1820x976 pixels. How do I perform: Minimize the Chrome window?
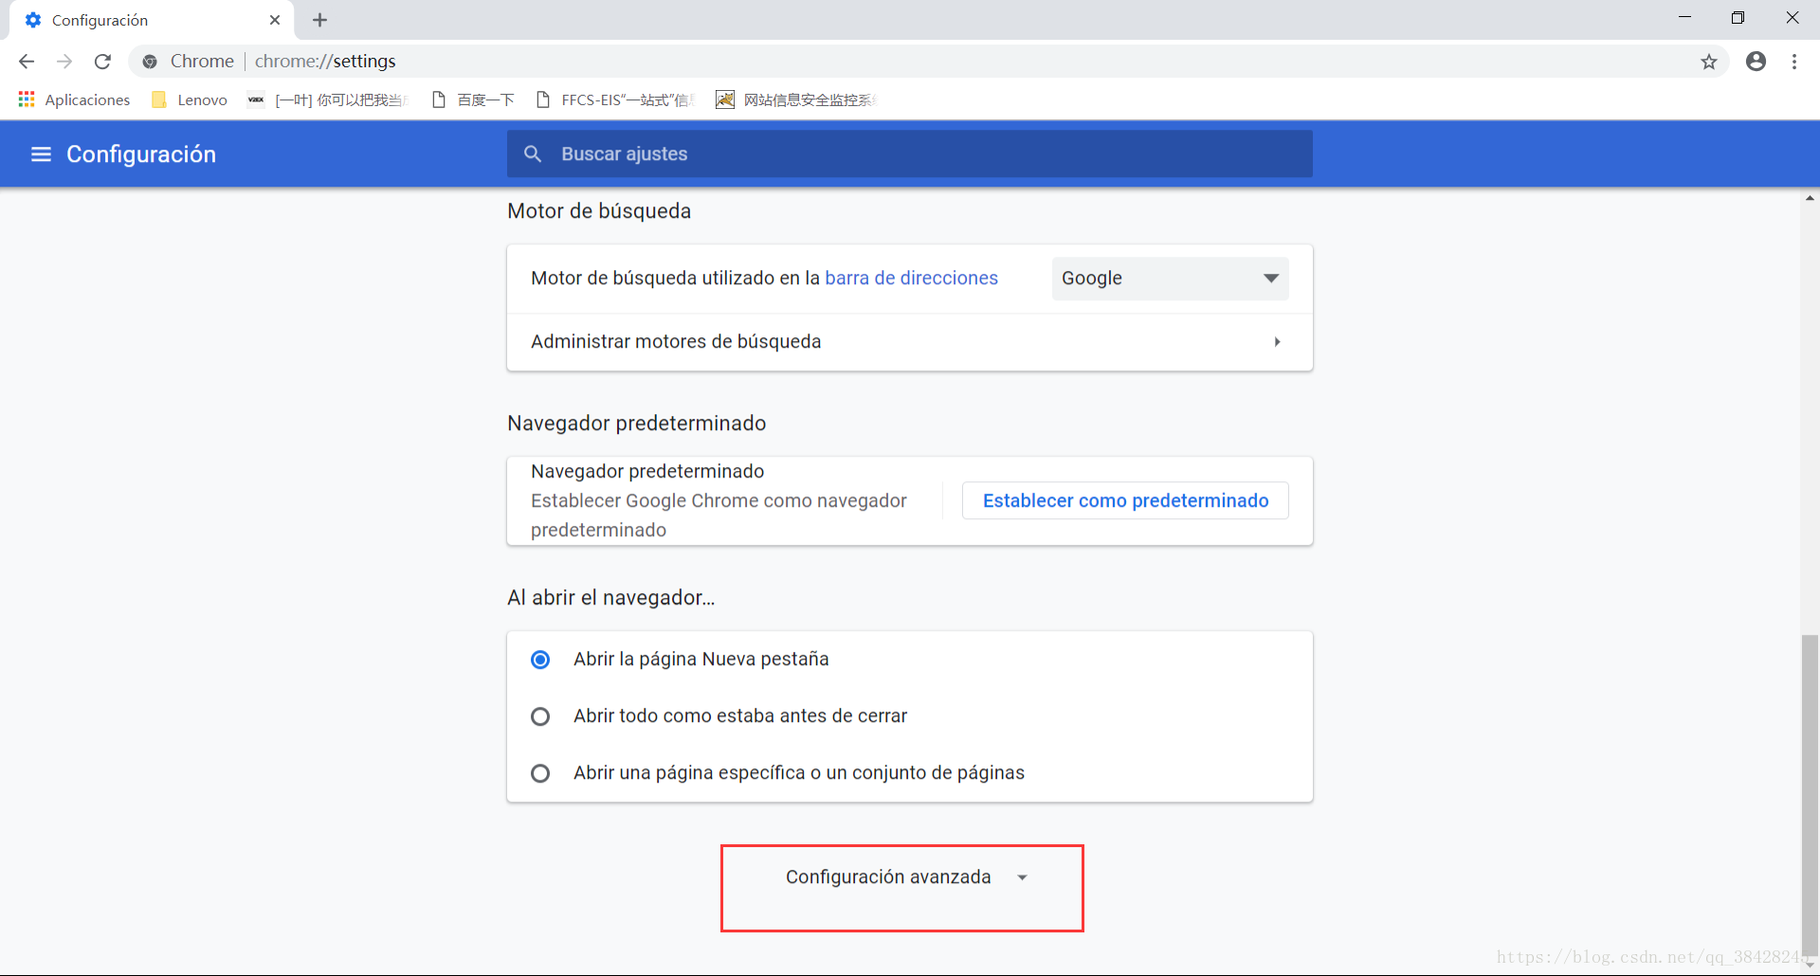click(x=1684, y=18)
